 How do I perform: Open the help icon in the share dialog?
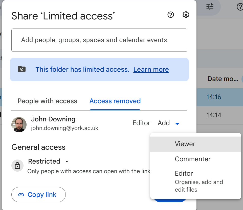tap(171, 15)
